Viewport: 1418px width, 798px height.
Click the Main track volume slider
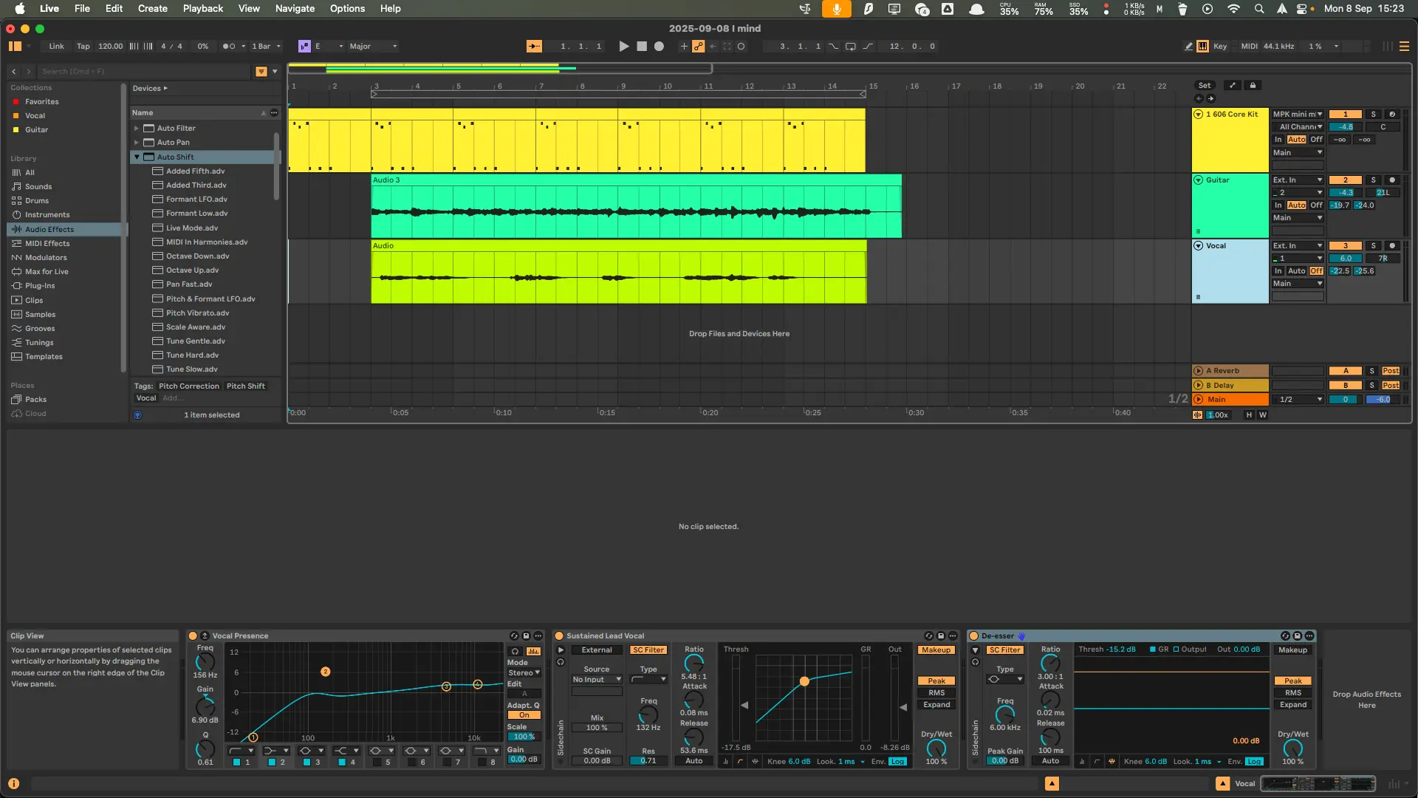pos(1345,400)
